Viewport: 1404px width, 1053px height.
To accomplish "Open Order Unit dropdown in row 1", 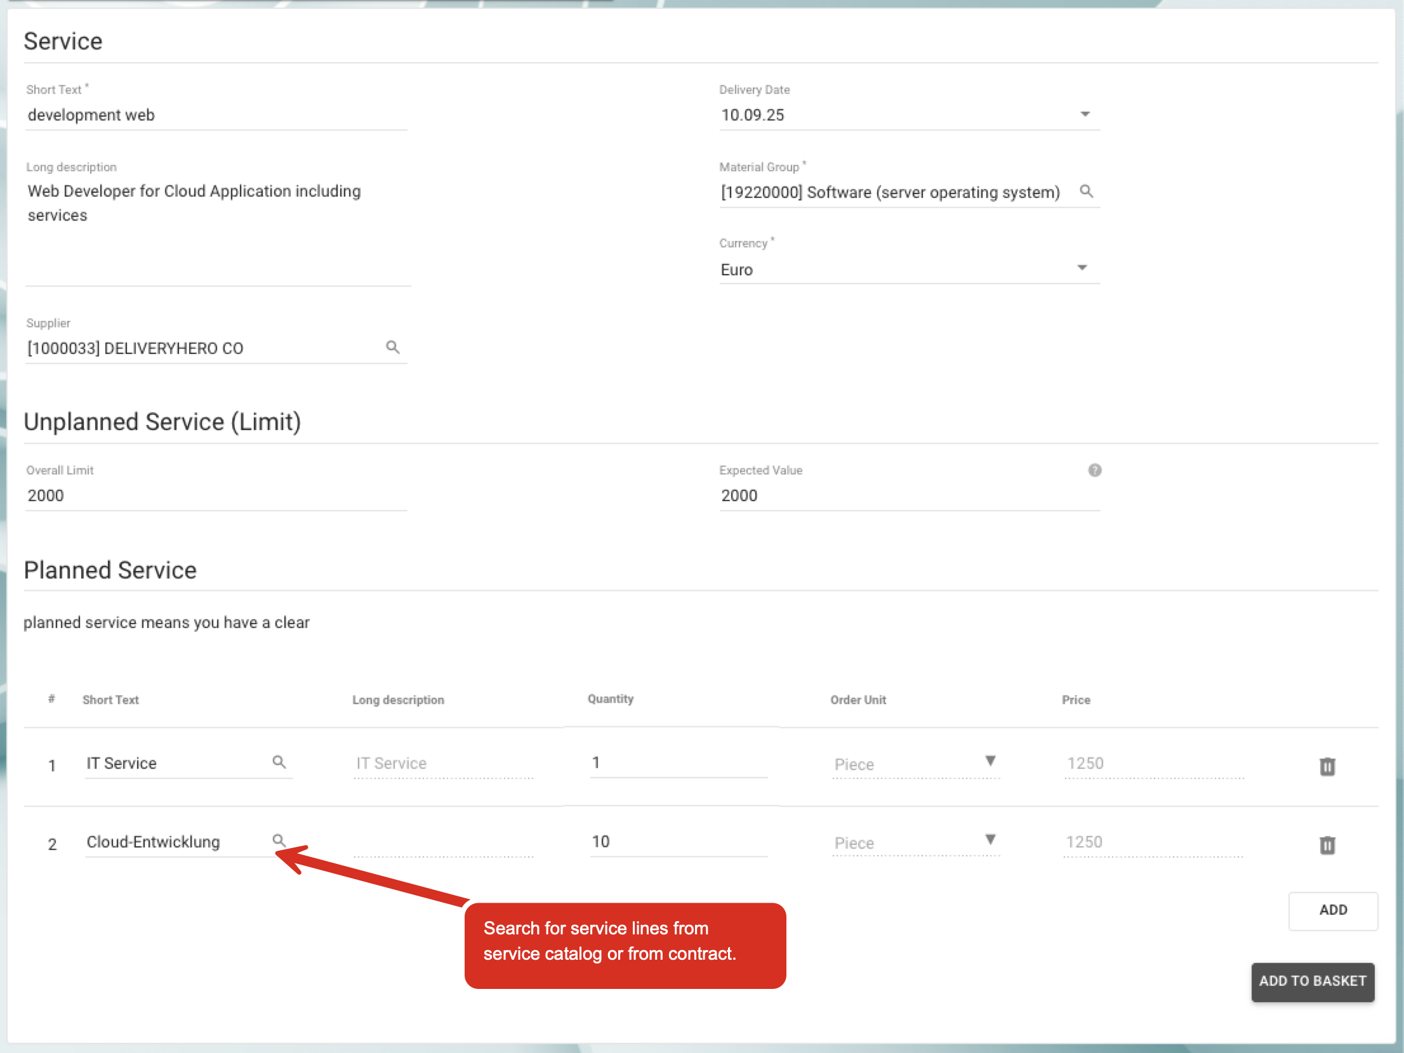I will tap(990, 761).
